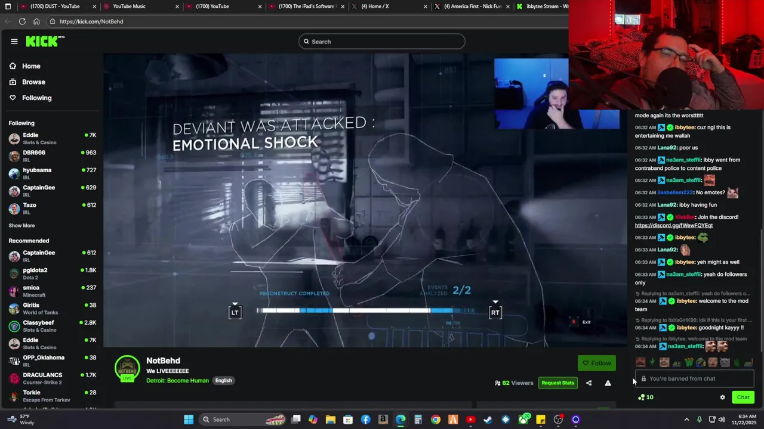Image resolution: width=764 pixels, height=429 pixels.
Task: Open Copilot from the taskbar
Action: (313, 419)
